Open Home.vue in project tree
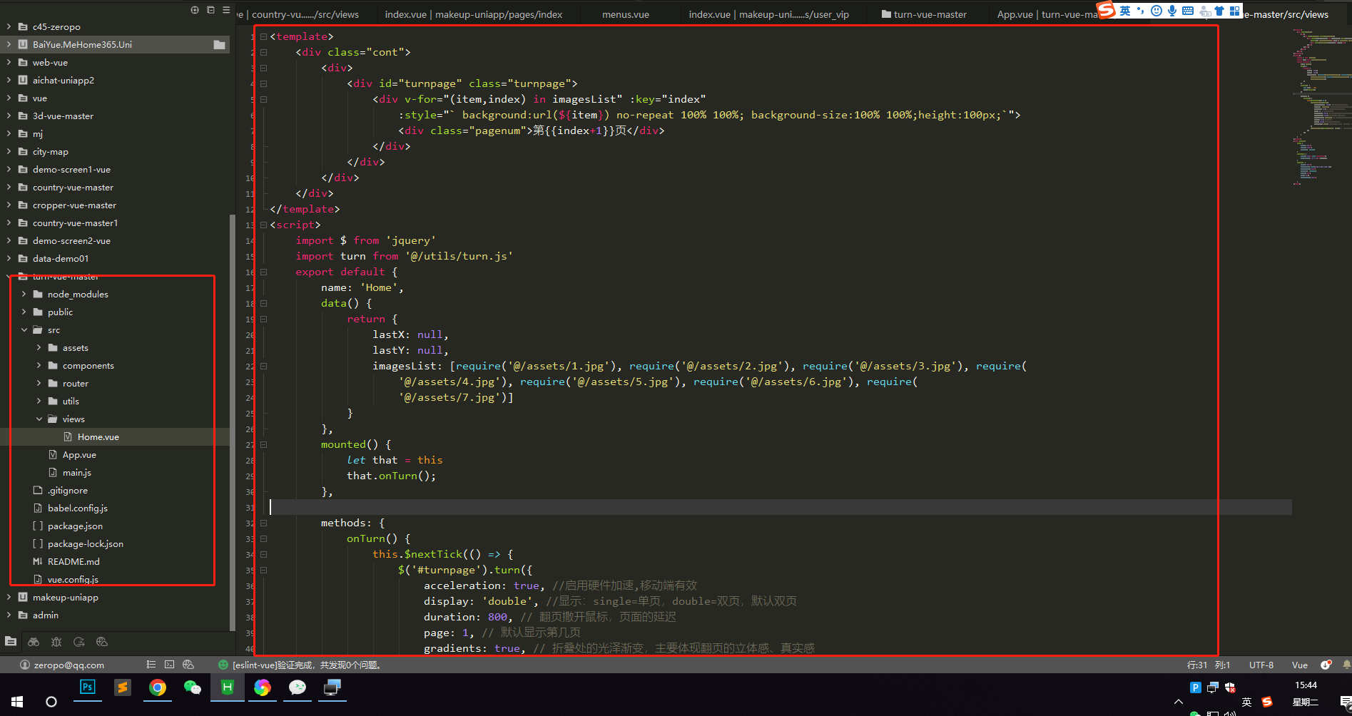This screenshot has width=1352, height=716. 98,436
